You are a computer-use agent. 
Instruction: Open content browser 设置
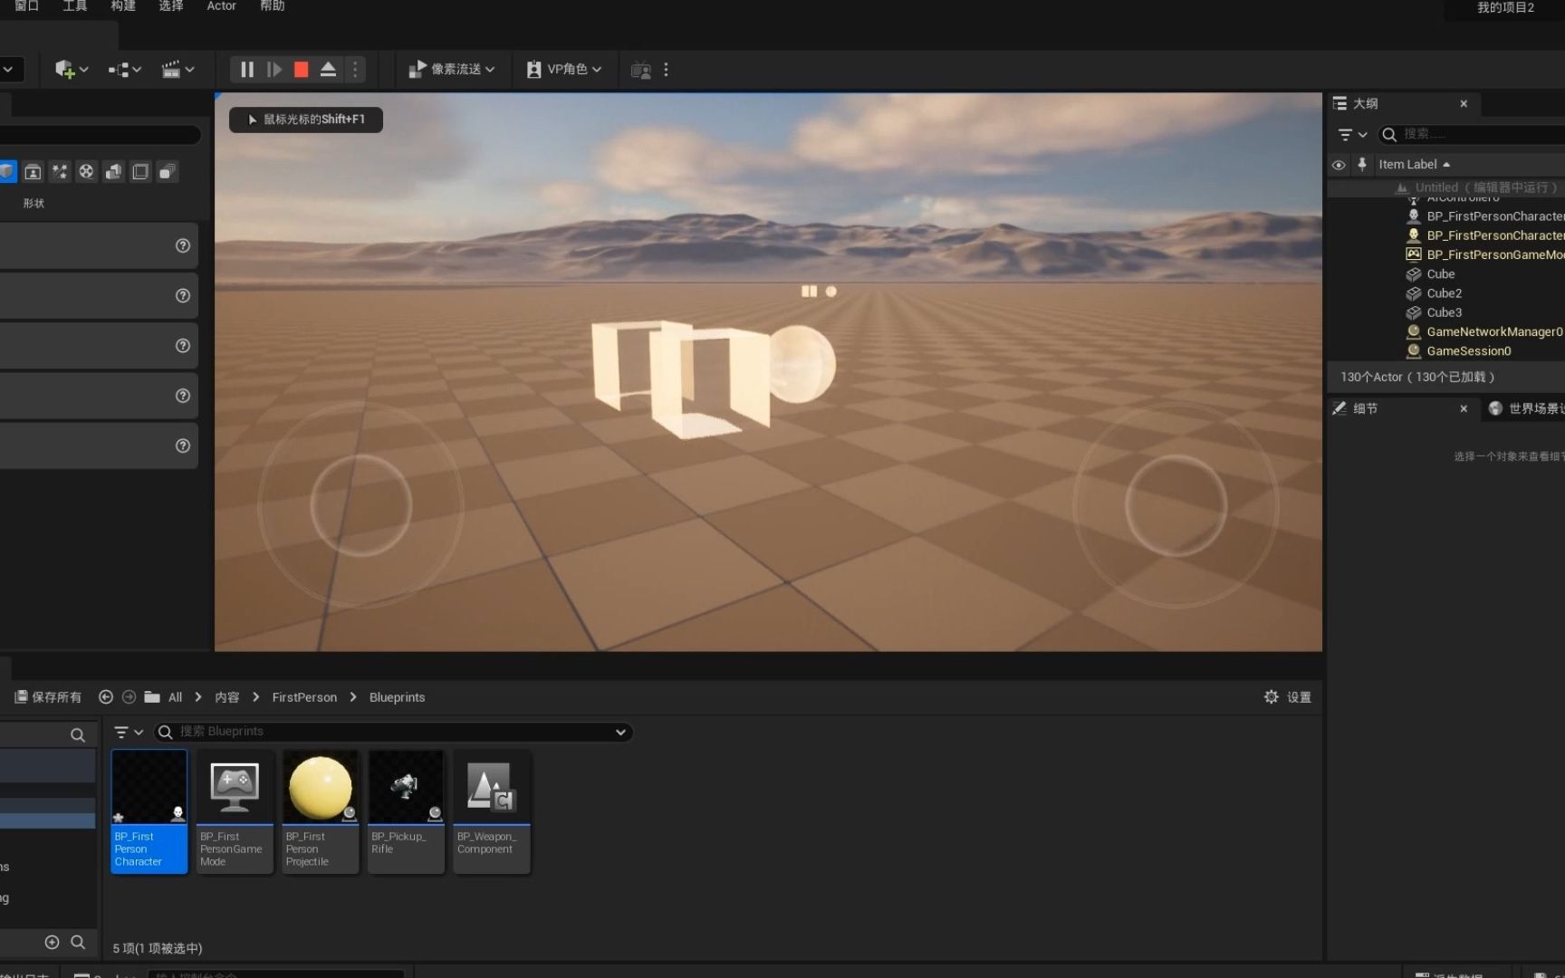click(1287, 697)
